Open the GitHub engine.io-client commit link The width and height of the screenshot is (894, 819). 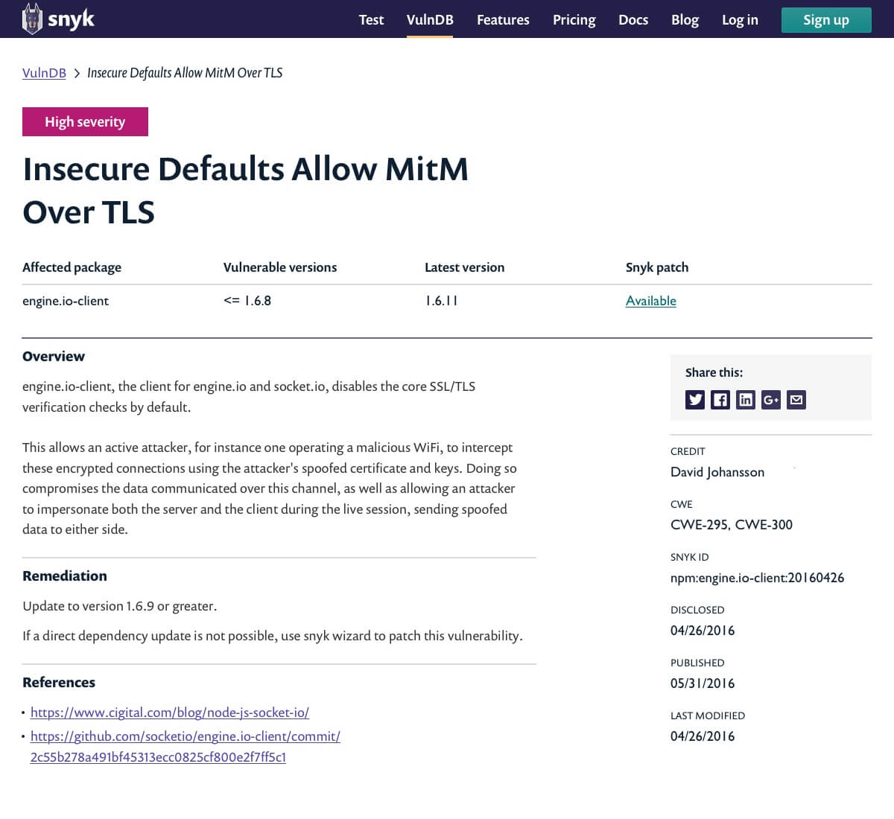[186, 747]
